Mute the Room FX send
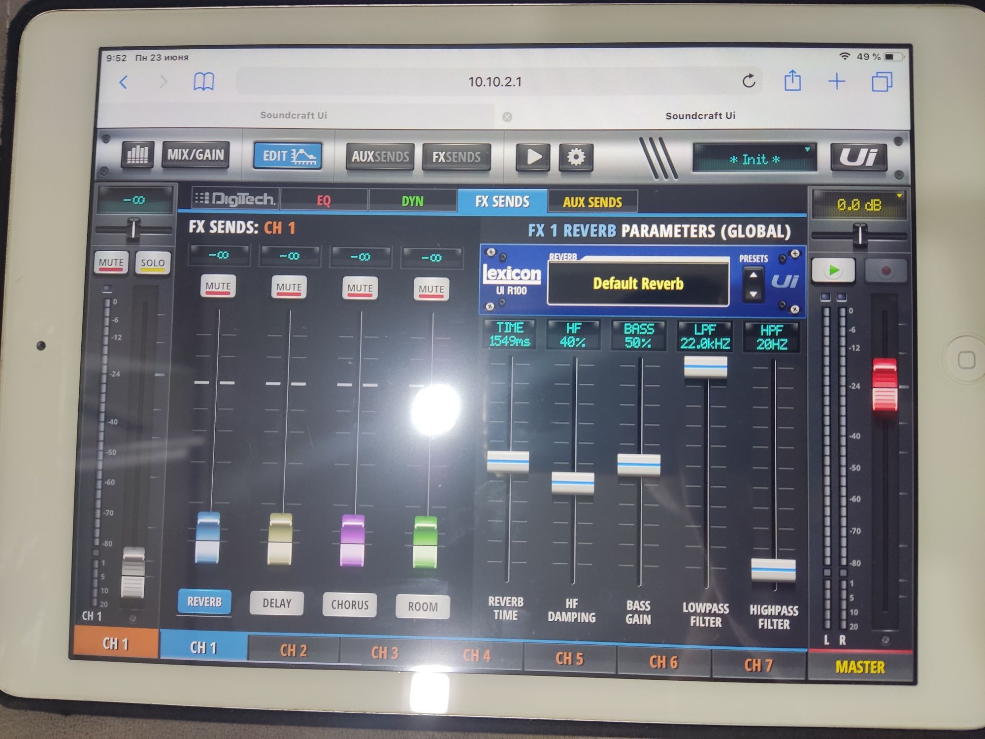This screenshot has height=739, width=985. click(431, 290)
